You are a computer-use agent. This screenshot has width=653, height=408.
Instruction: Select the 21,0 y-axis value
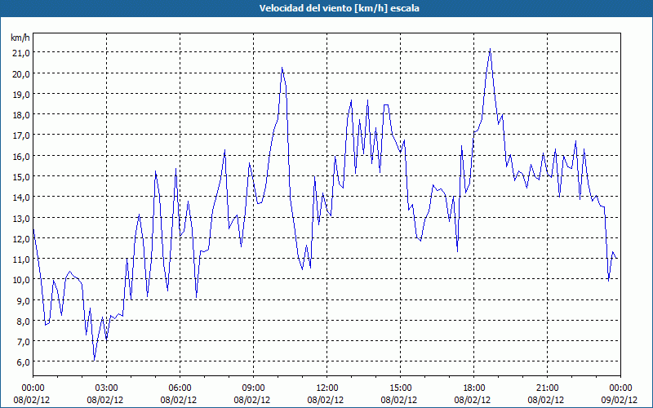21,53
